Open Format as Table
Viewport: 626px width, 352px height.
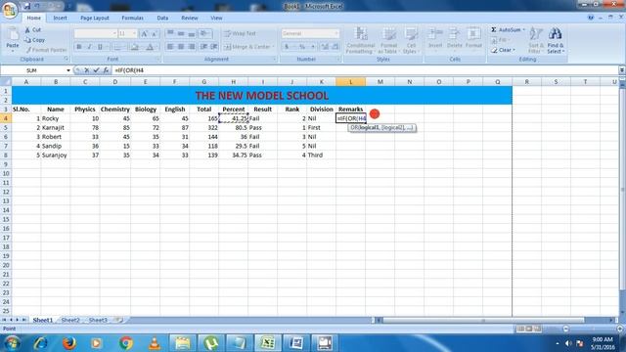[388, 40]
